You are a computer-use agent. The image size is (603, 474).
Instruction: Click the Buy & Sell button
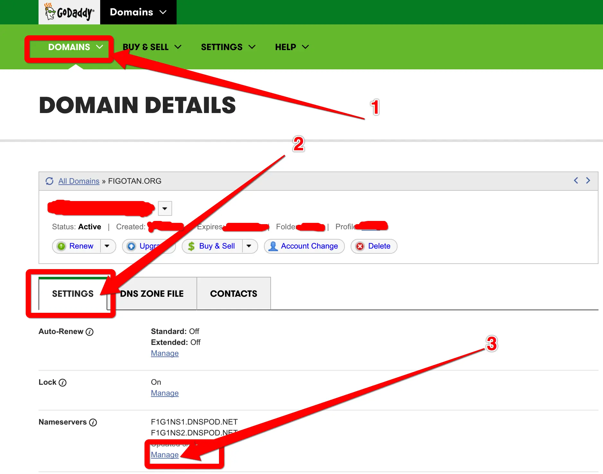212,246
